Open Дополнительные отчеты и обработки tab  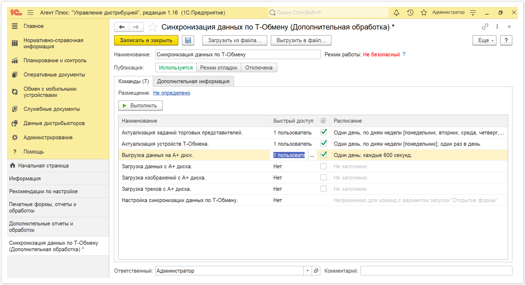tap(58, 227)
